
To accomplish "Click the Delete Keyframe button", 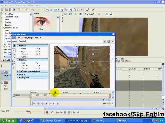I will [58, 104].
